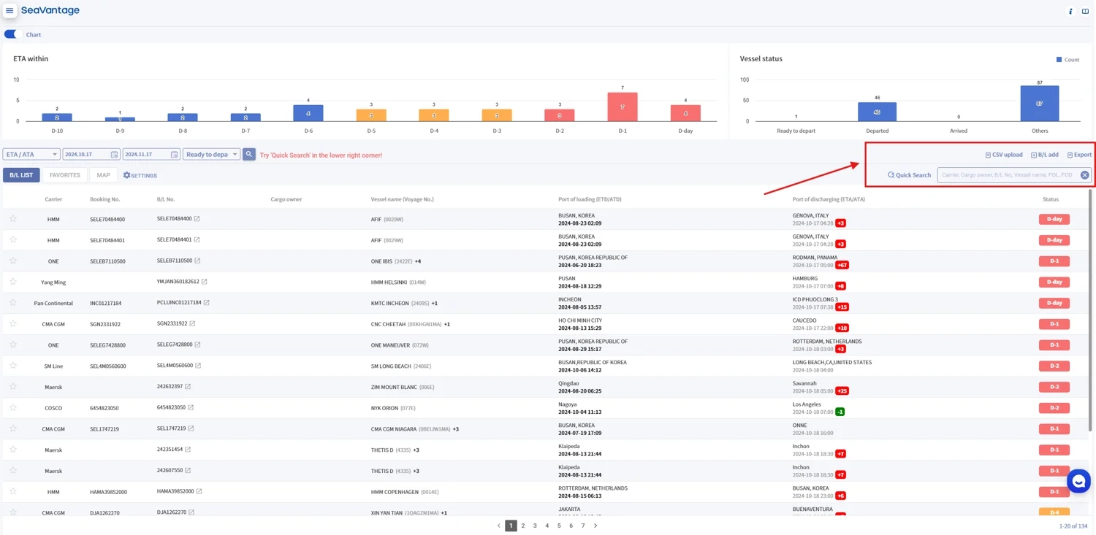Favorite the star for booking SELE70484400
Viewport: 1096px width, 535px height.
click(13, 219)
